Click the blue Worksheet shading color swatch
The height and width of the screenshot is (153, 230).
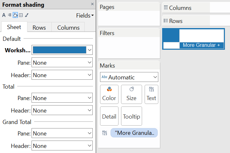59,50
